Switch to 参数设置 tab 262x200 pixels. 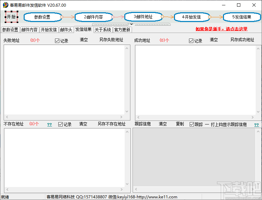point(10,30)
